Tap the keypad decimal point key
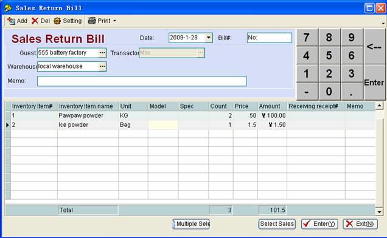Image resolution: width=387 pixels, height=238 pixels. (352, 92)
